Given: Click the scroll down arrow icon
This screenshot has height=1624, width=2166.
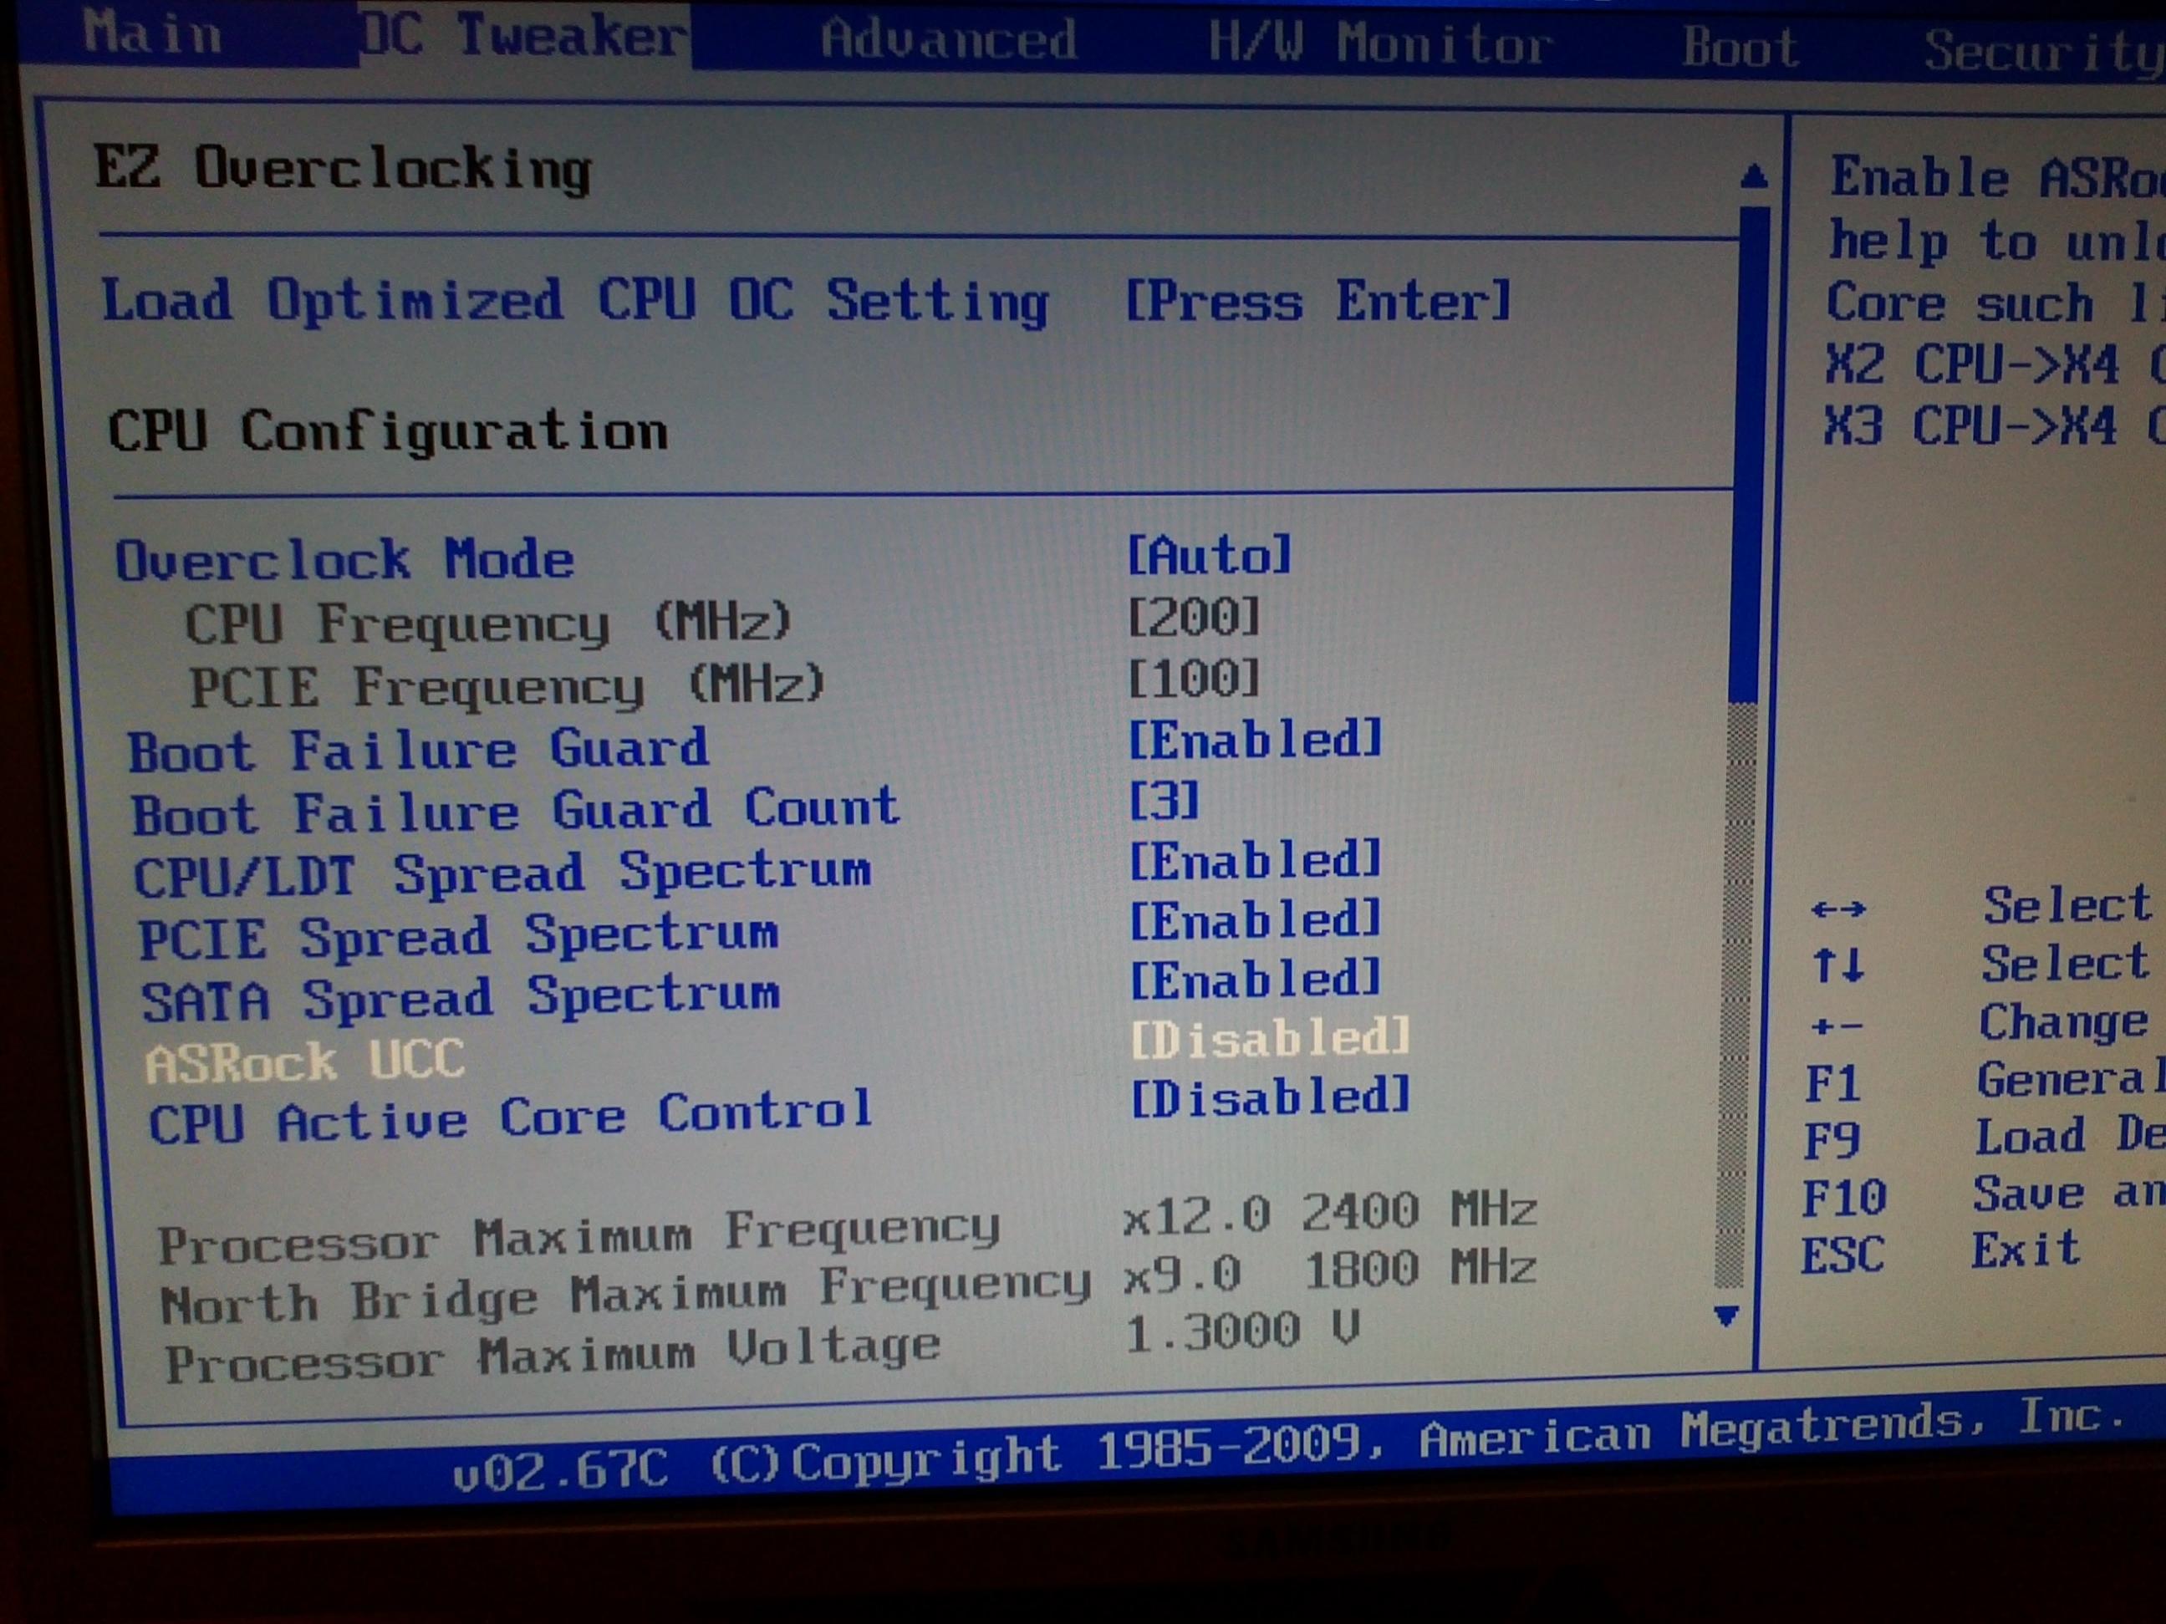Looking at the screenshot, I should tap(1727, 1316).
